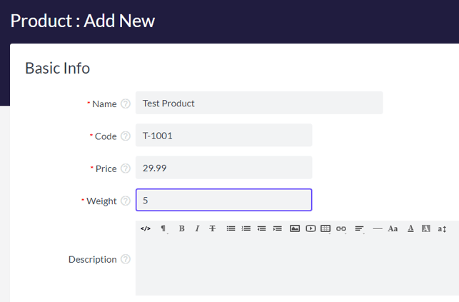Insert a horizontal line
Viewport: 459px width, 302px height.
378,228
